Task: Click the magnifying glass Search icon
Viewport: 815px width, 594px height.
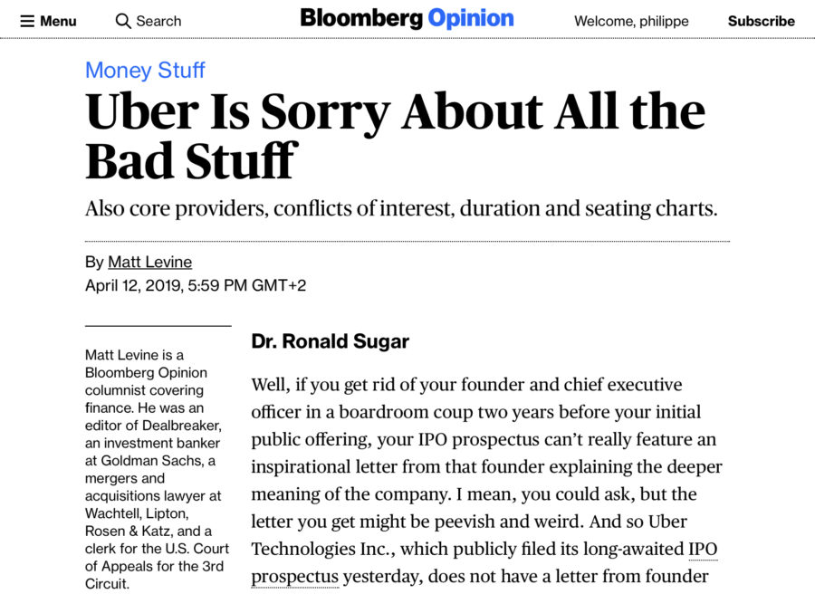Action: (122, 20)
